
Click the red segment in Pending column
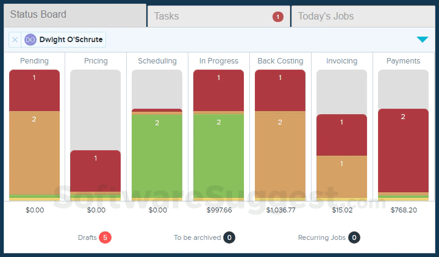34,90
